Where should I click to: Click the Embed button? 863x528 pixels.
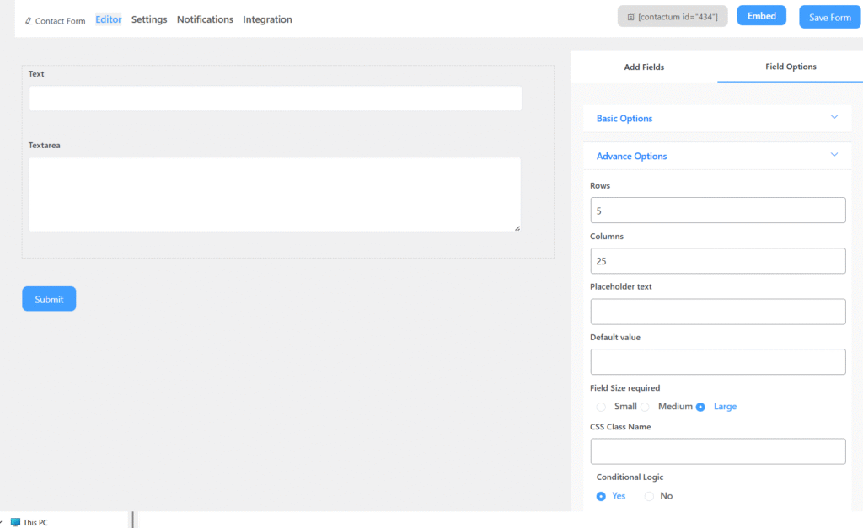click(761, 16)
